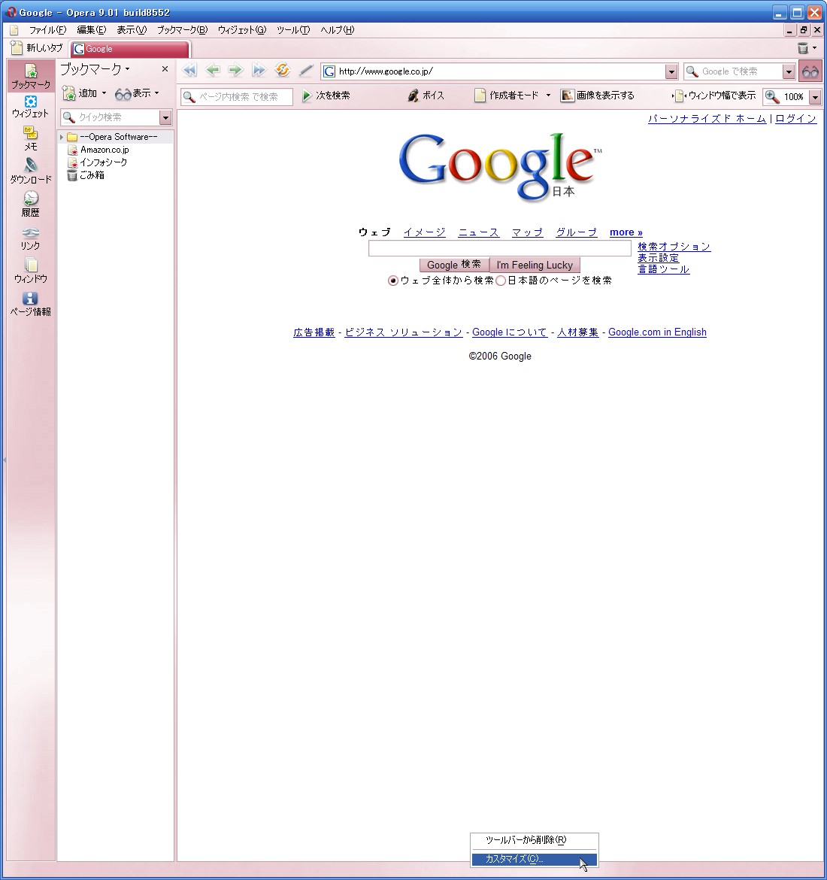Close the Bookmarks panel with X
Image resolution: width=827 pixels, height=880 pixels.
coord(165,69)
